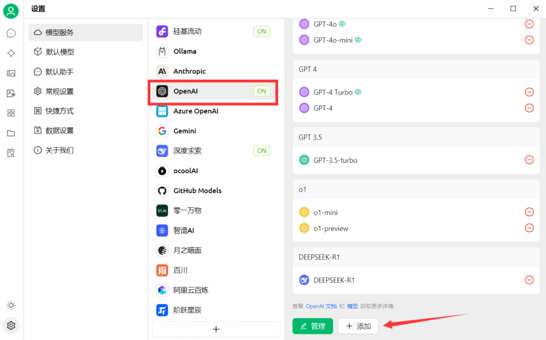The image size is (546, 340).
Task: Select 快捷方式 in the settings menu
Action: pyautogui.click(x=60, y=111)
